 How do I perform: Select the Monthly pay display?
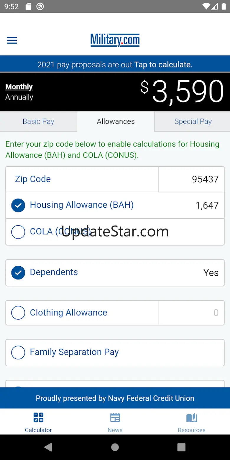click(x=19, y=87)
